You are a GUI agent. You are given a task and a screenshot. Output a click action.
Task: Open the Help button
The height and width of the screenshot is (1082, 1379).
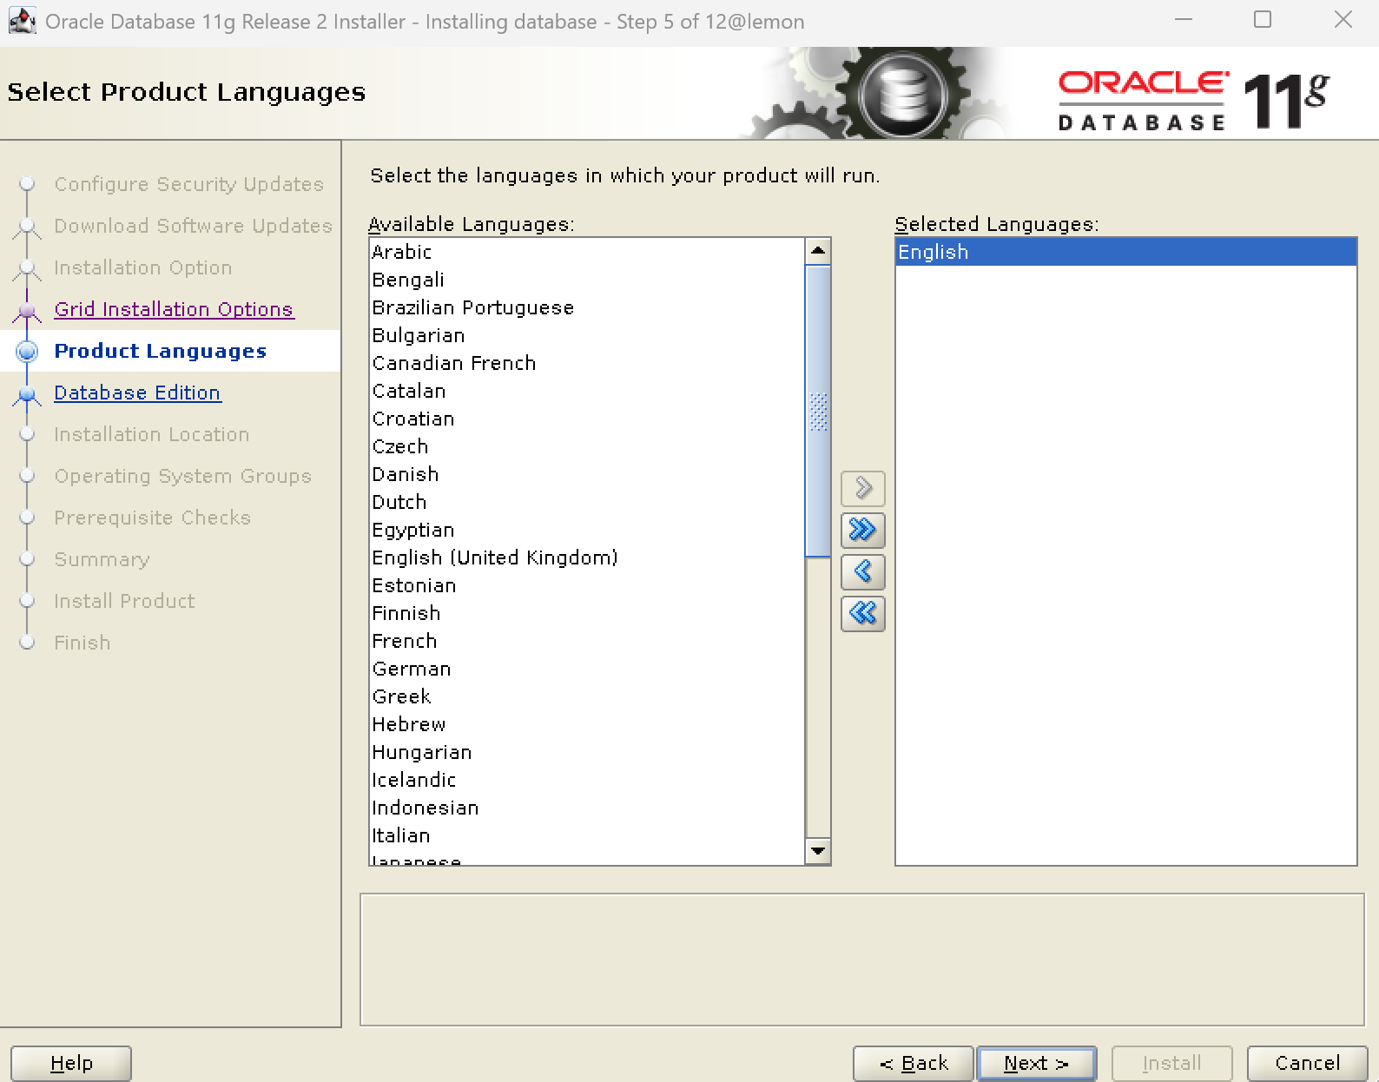tap(71, 1063)
